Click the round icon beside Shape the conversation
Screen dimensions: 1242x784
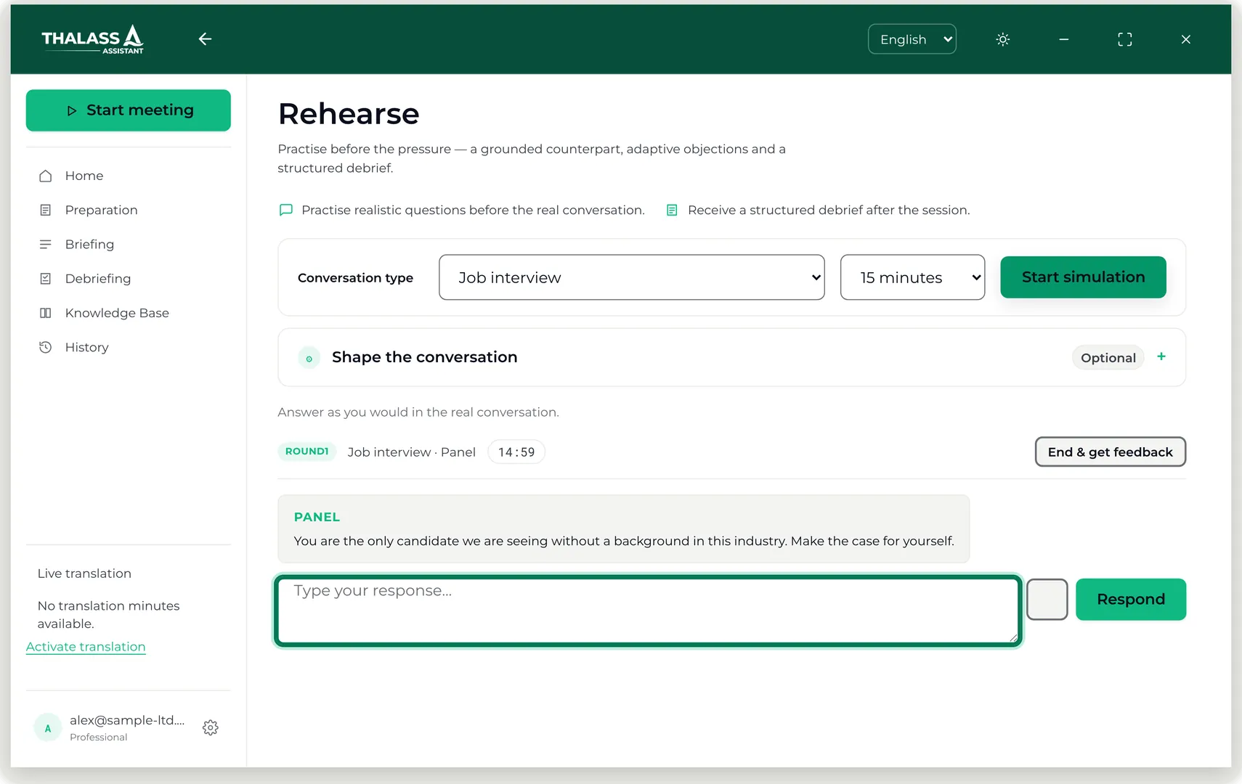pos(309,358)
